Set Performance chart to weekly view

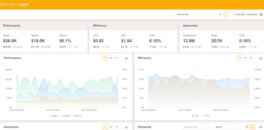pos(111,58)
